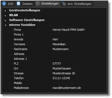
Task: Select the Mailadresse label
Action: (x=21, y=88)
